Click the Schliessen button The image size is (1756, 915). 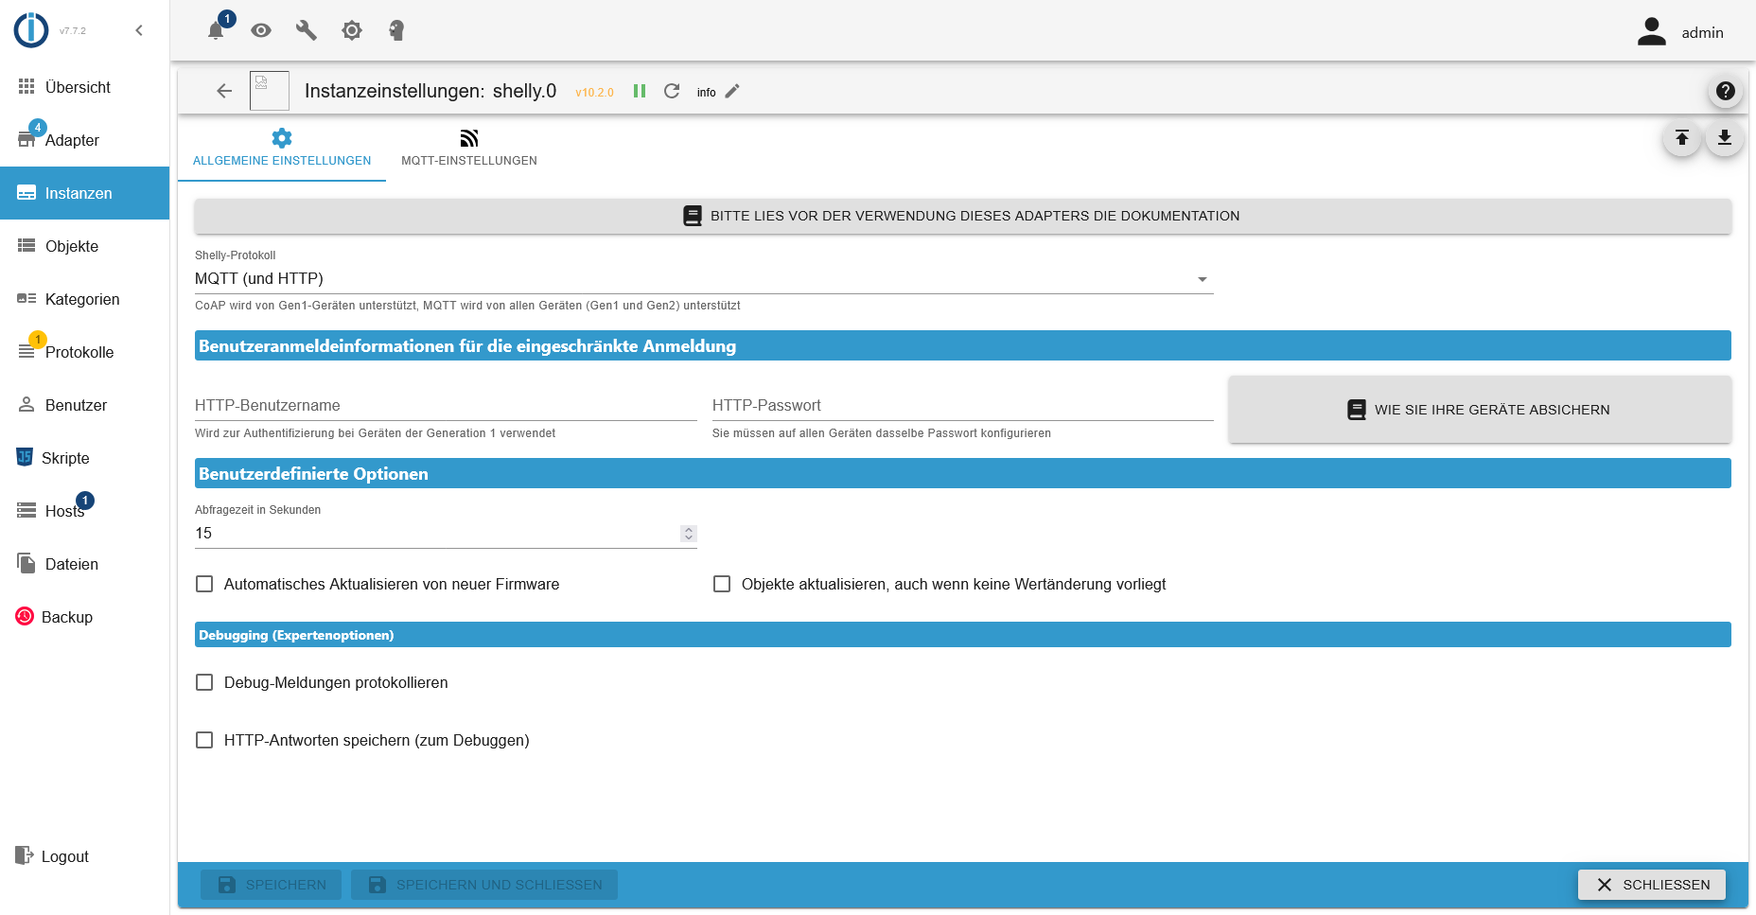coord(1651,885)
